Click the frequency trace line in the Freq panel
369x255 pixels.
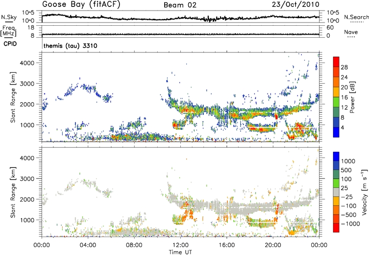[180, 34]
